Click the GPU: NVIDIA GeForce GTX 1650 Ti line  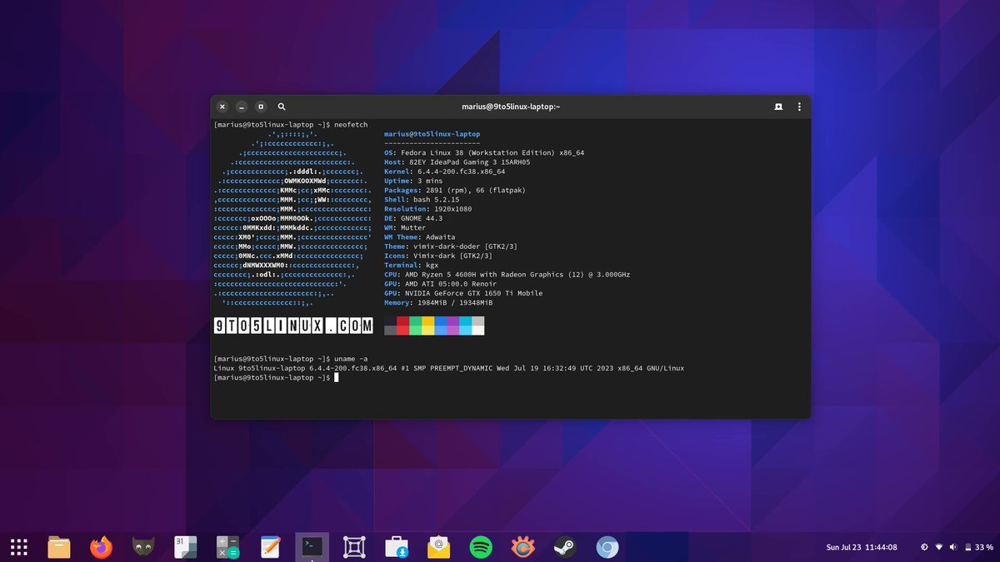pyautogui.click(x=463, y=293)
